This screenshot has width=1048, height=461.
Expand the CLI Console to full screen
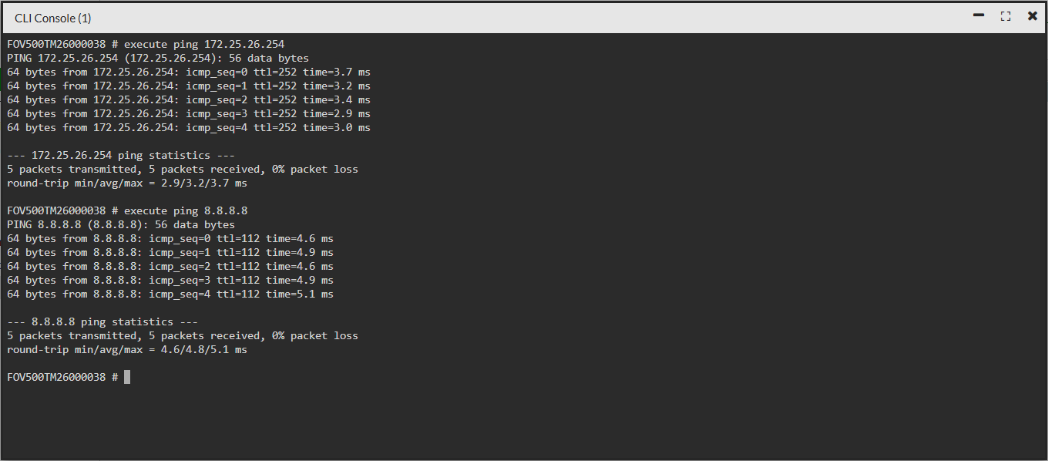pyautogui.click(x=1006, y=16)
